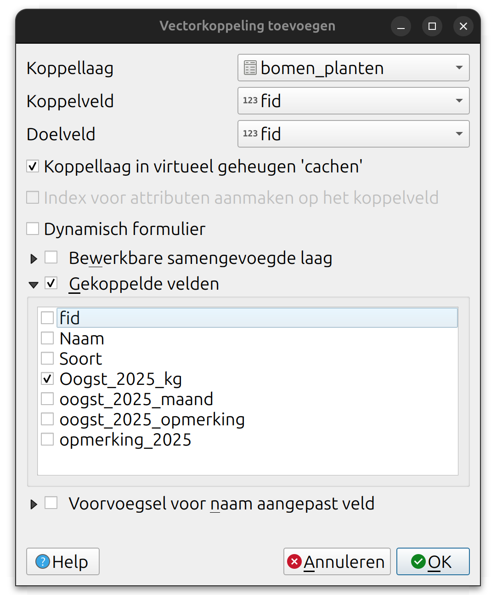Check the Soort field checkbox
The height and width of the screenshot is (595, 491).
coord(47,359)
